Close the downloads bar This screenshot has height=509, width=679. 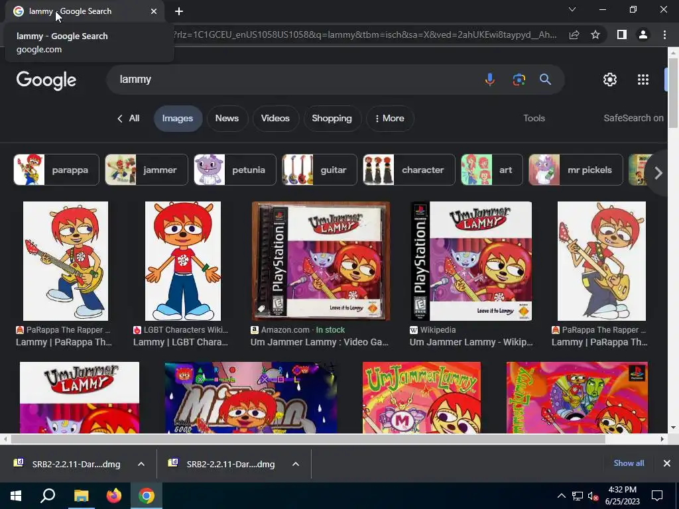click(x=667, y=463)
